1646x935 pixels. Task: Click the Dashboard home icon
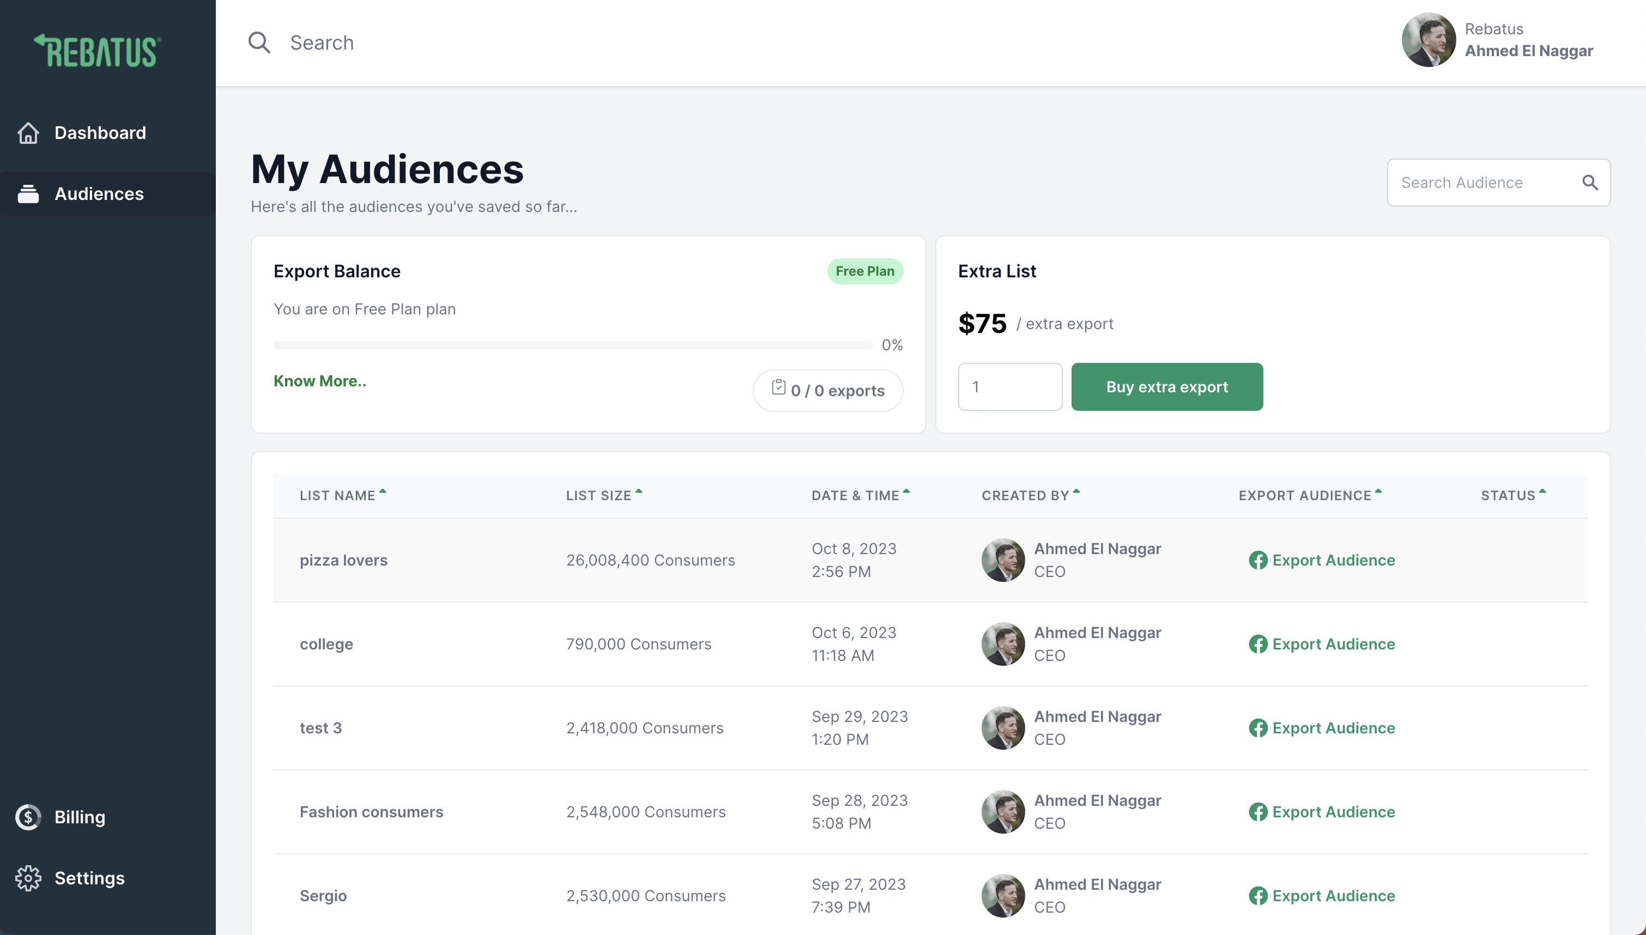(28, 133)
